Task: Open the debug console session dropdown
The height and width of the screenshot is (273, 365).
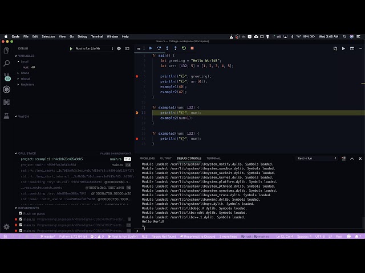Action: pos(317,159)
